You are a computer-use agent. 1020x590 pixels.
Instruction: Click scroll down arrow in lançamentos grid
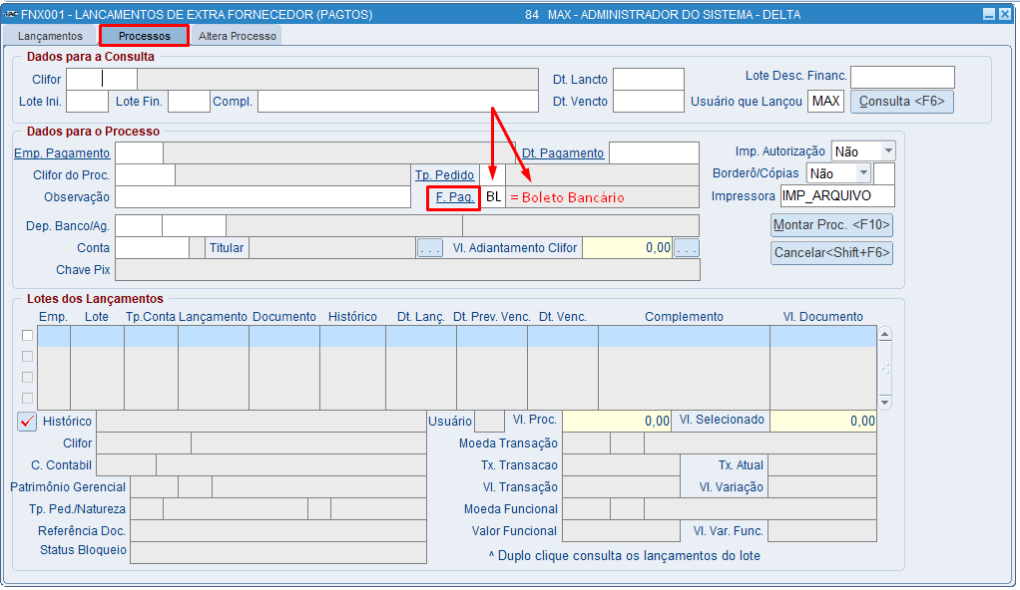click(884, 403)
